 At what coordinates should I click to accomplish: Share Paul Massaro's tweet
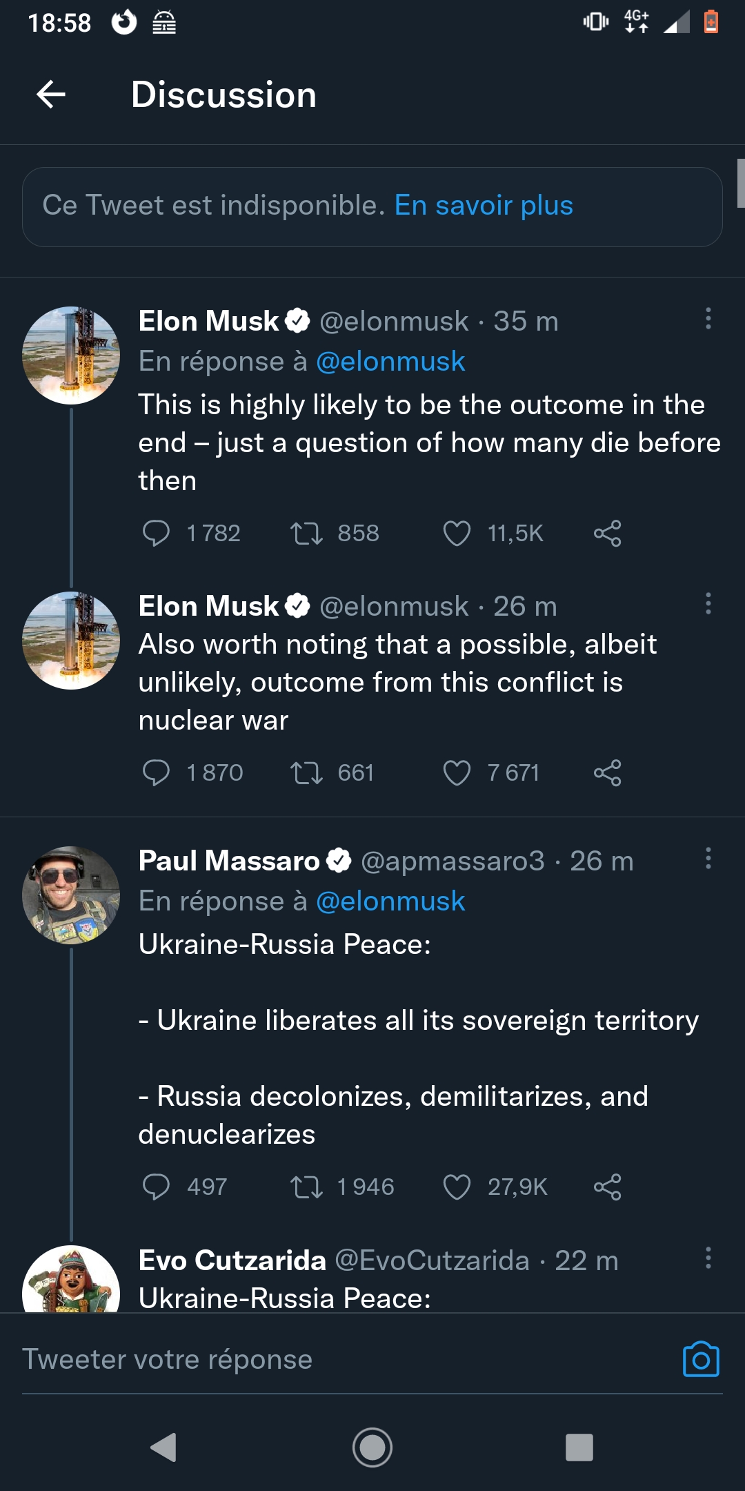click(x=607, y=1187)
